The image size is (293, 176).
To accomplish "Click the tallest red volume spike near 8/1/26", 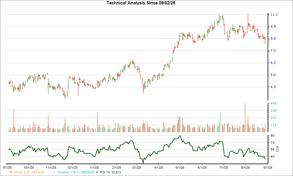I will click(245, 118).
